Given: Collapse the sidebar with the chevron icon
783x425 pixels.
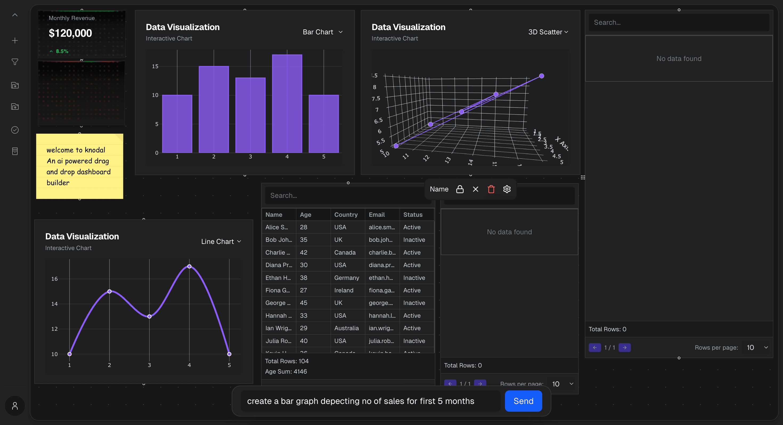Looking at the screenshot, I should [x=15, y=15].
